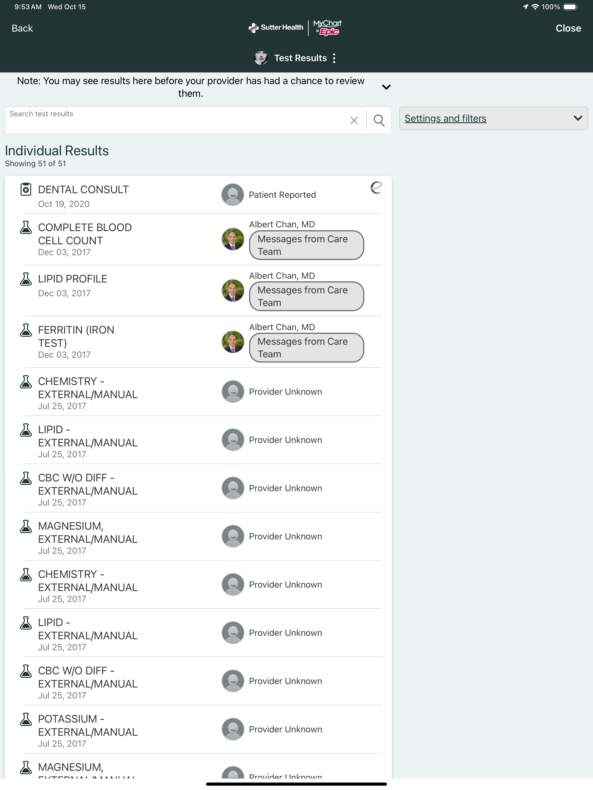Tap Albert Chan photo on FERRITIN row
This screenshot has width=593, height=790.
233,342
